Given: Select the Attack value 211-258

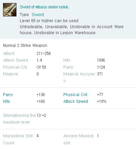Looking at the screenshot, I should [x=44, y=54].
